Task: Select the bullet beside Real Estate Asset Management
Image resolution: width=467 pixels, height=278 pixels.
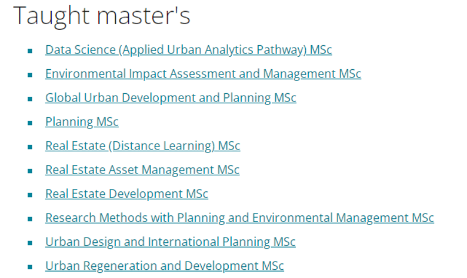Action: [x=30, y=171]
